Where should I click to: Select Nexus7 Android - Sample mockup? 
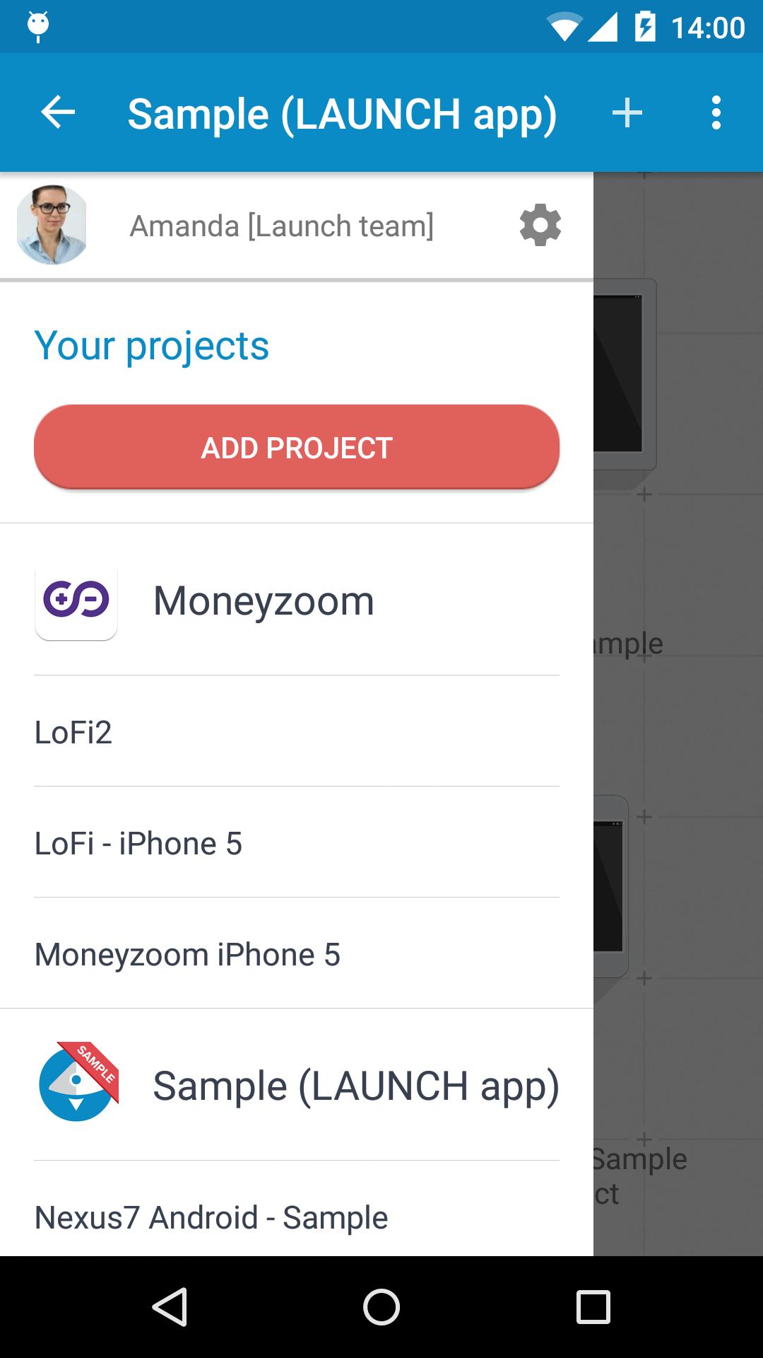click(211, 1217)
